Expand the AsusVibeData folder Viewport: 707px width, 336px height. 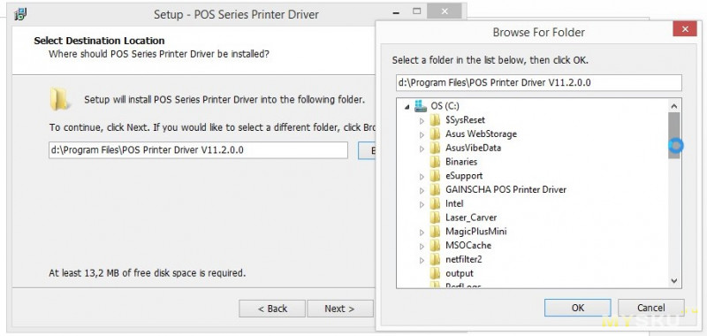(422, 149)
